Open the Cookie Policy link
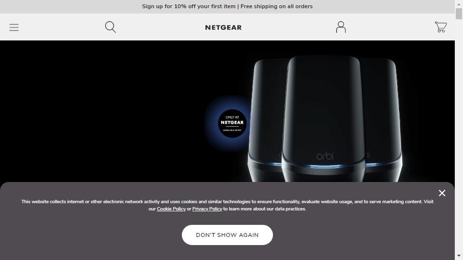 coord(171,208)
